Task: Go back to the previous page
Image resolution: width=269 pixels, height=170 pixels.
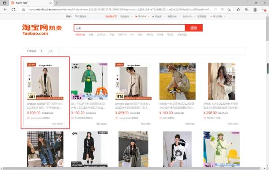Action: pyautogui.click(x=5, y=9)
